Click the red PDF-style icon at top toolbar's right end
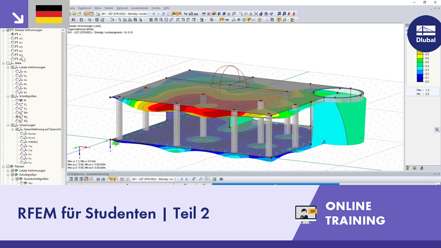 [x=294, y=13]
